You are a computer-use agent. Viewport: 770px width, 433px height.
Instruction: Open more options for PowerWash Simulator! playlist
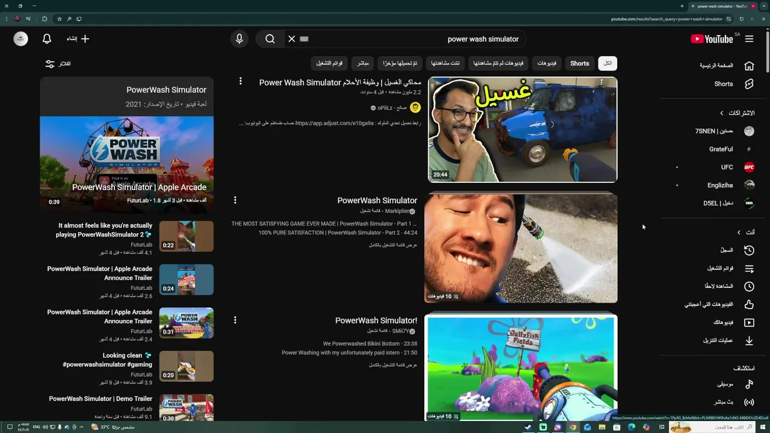[235, 320]
